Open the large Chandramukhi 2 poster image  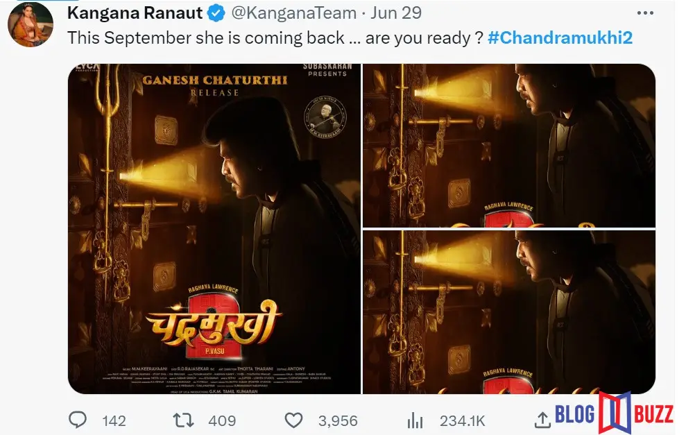[214, 229]
